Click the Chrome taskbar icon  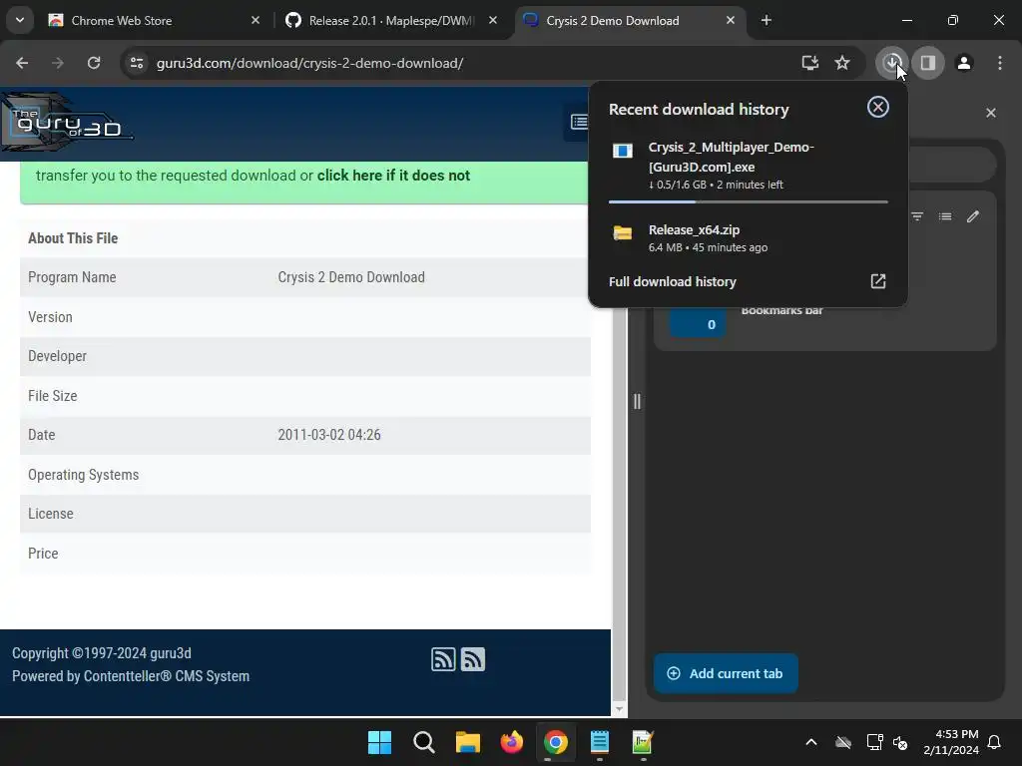coord(555,742)
